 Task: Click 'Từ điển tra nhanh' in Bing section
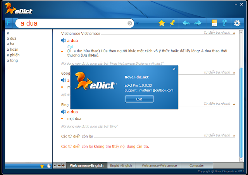click(x=217, y=104)
